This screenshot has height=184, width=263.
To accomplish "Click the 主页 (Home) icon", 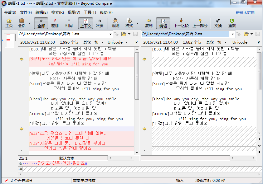I will tap(8, 23).
